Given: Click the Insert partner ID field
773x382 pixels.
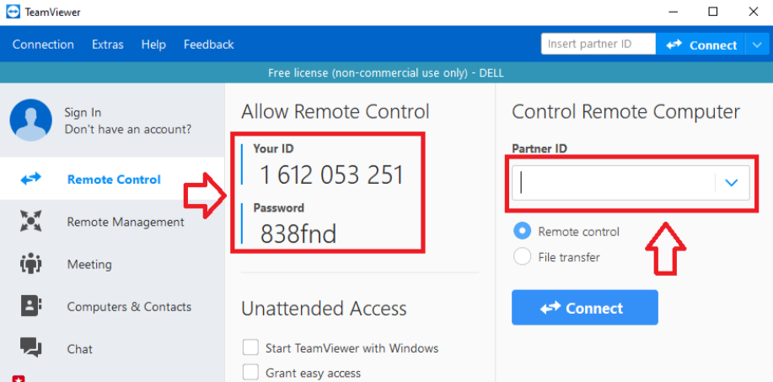Looking at the screenshot, I should pyautogui.click(x=598, y=44).
